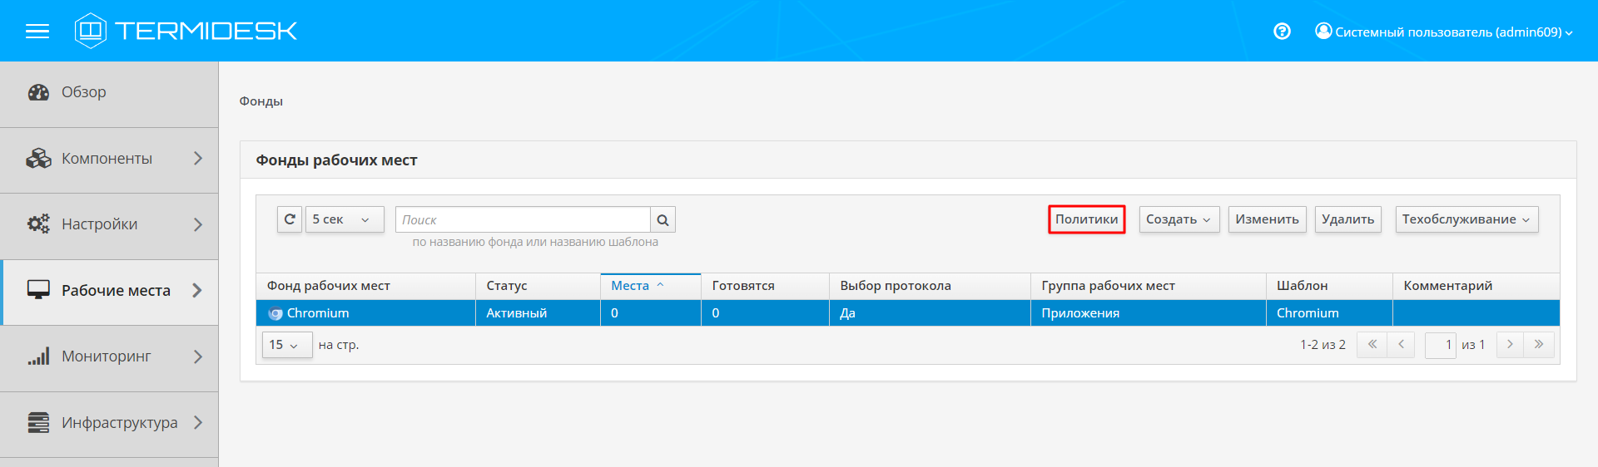Screen dimensions: 1598x467
Task: Click the chevron next to Настройки
Action: click(198, 224)
